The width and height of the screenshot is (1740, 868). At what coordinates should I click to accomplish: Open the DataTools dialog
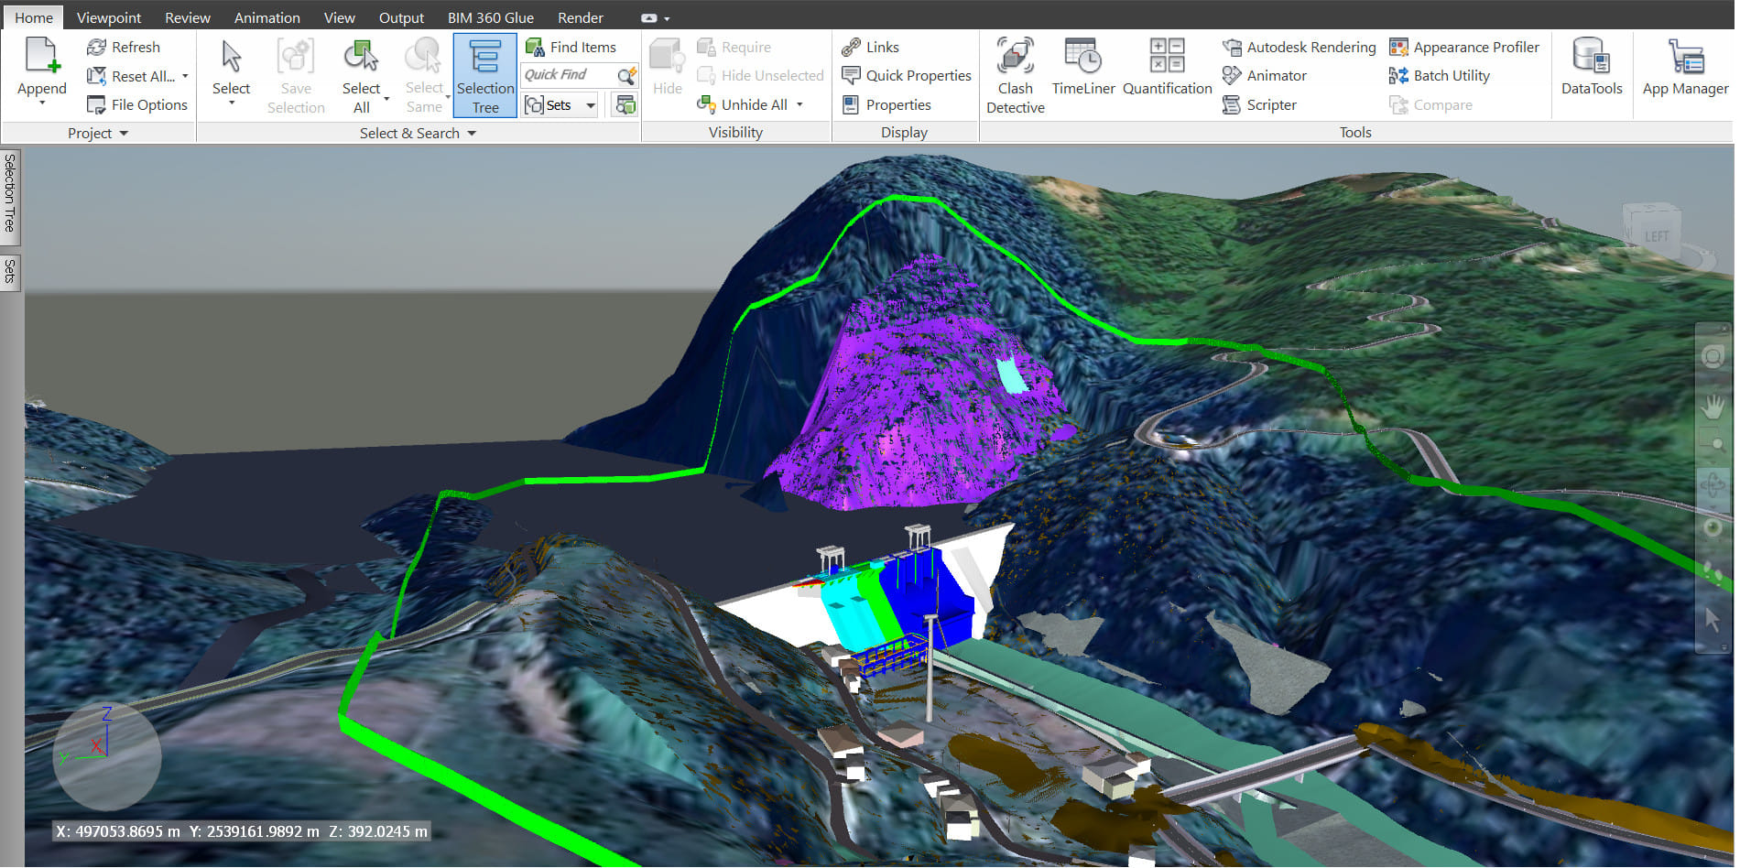1591,68
